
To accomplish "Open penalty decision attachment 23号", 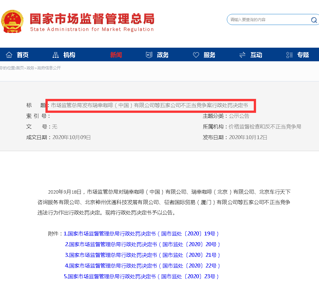I will [x=141, y=276].
